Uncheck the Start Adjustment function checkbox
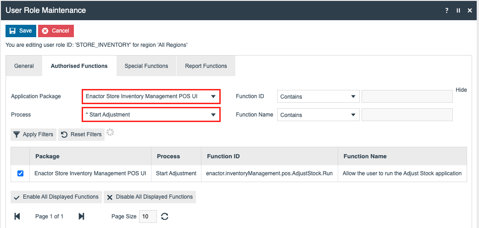479x228 pixels. [20, 173]
